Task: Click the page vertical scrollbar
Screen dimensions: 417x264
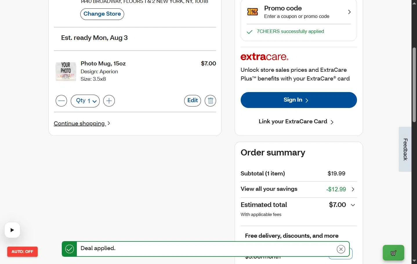Action: click(x=414, y=132)
